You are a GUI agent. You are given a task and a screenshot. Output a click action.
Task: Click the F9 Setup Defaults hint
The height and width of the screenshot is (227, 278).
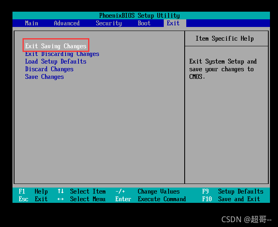(x=233, y=191)
